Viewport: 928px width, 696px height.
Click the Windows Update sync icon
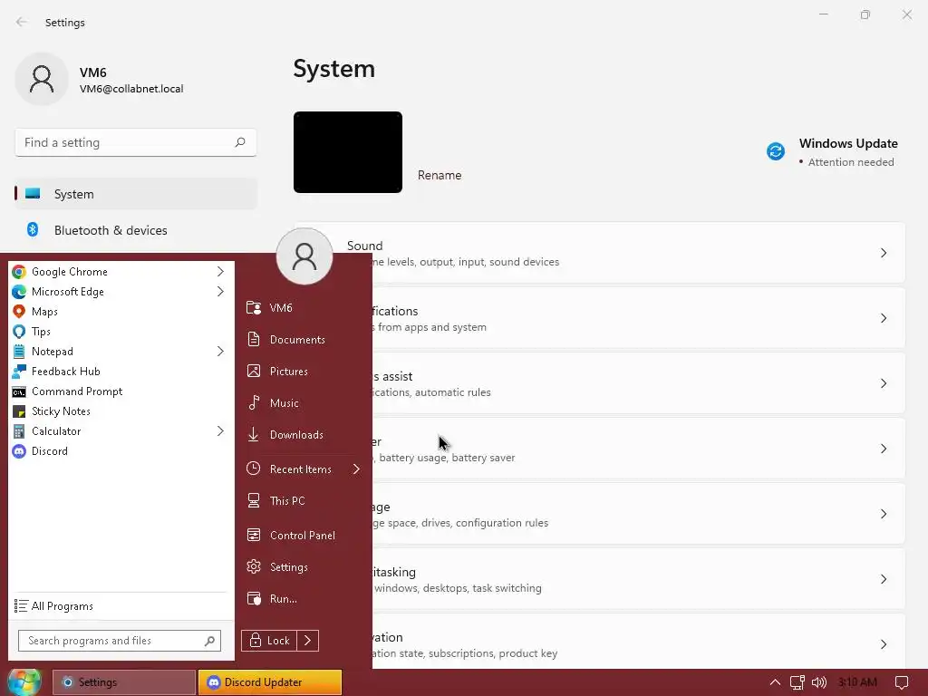776,151
